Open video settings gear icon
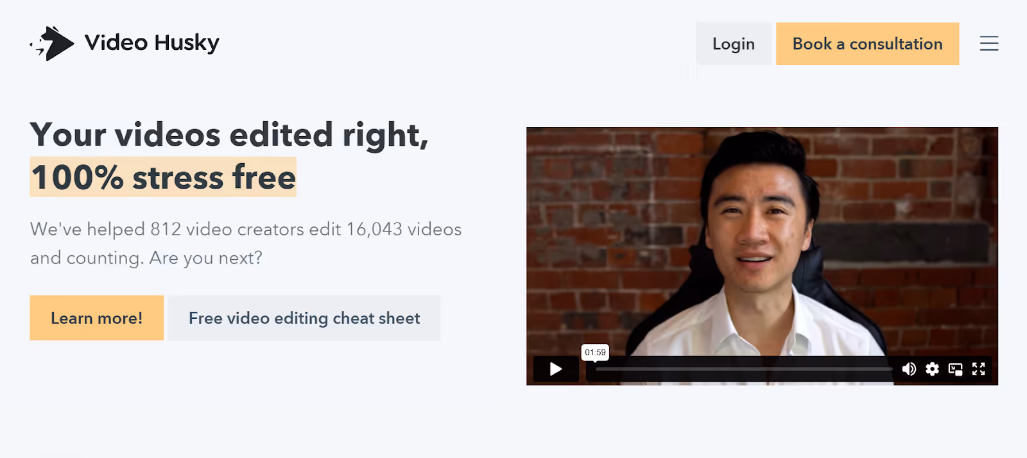 (x=932, y=369)
